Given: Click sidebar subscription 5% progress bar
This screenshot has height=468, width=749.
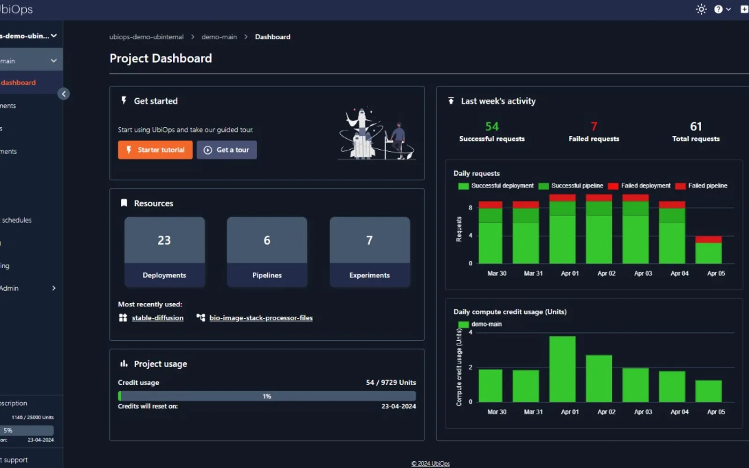Looking at the screenshot, I should point(27,430).
